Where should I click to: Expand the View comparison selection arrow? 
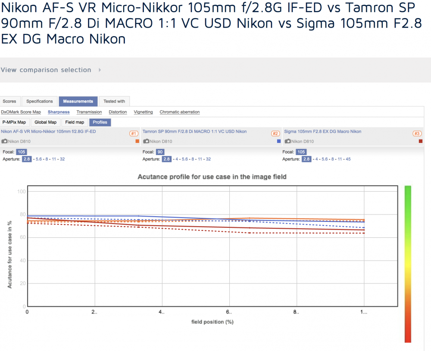click(x=100, y=70)
